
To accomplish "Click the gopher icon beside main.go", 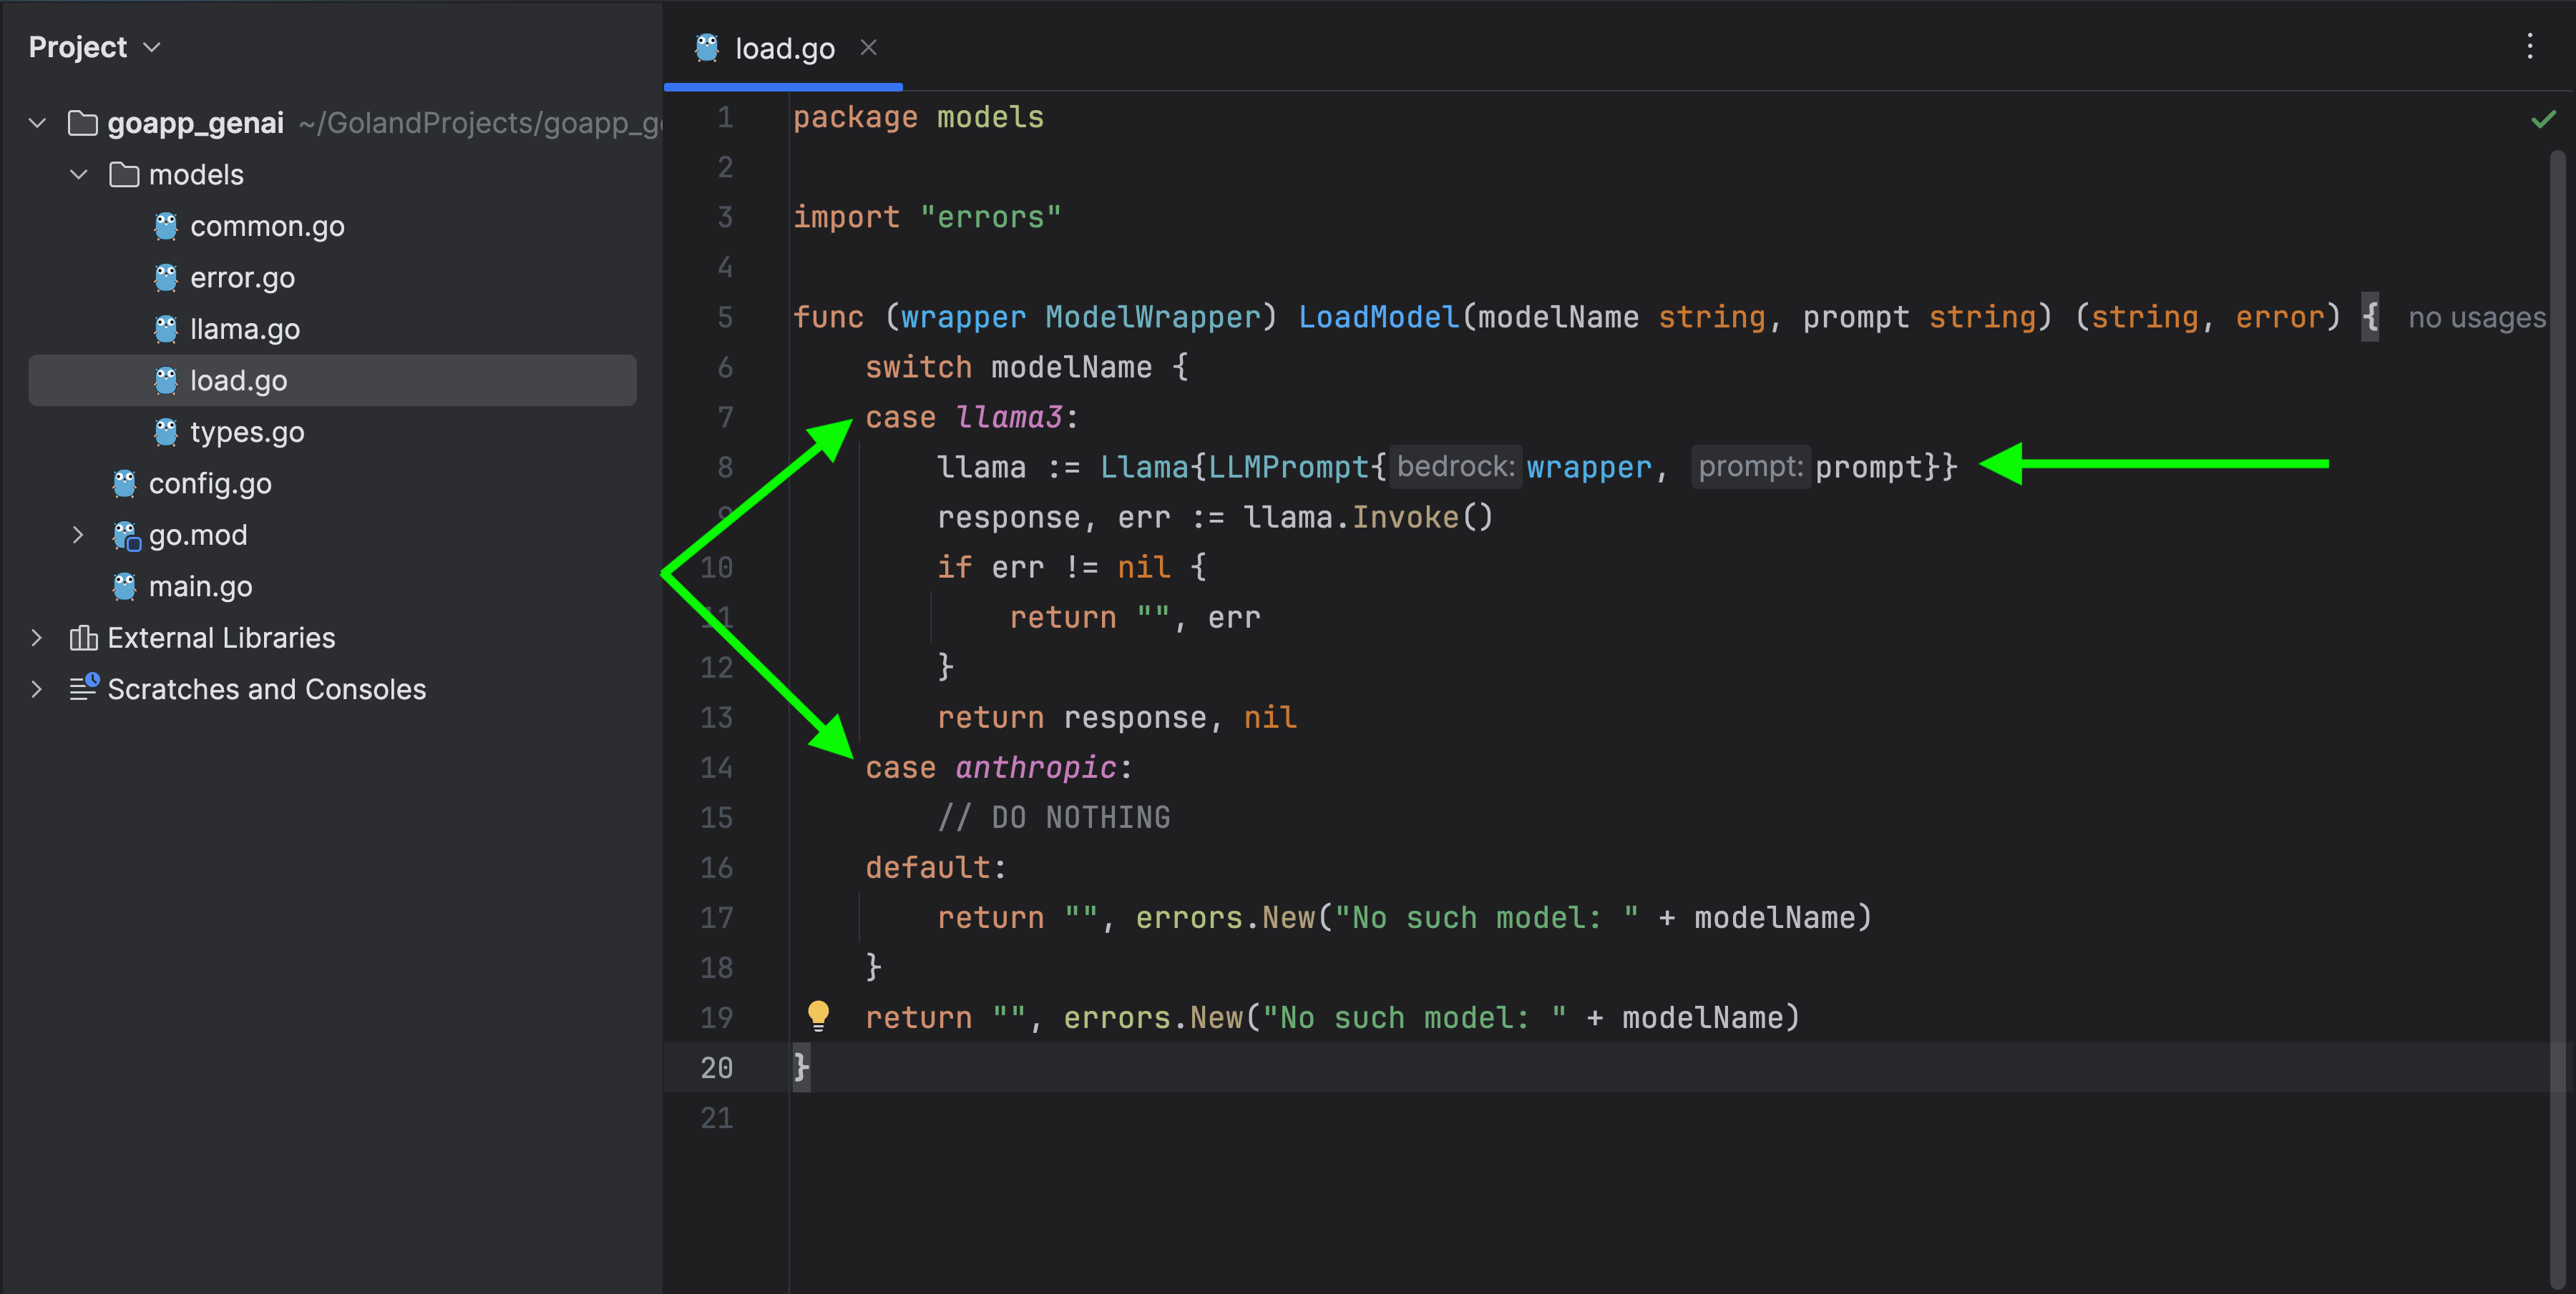I will tap(124, 586).
